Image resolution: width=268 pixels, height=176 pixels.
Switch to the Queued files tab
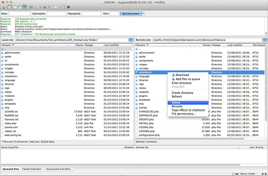tap(11, 169)
